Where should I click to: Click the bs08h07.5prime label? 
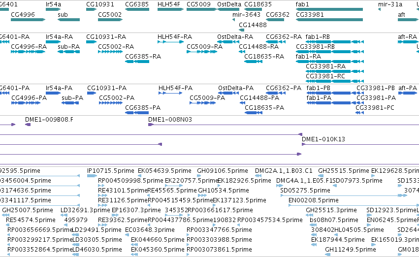(x=334, y=220)
